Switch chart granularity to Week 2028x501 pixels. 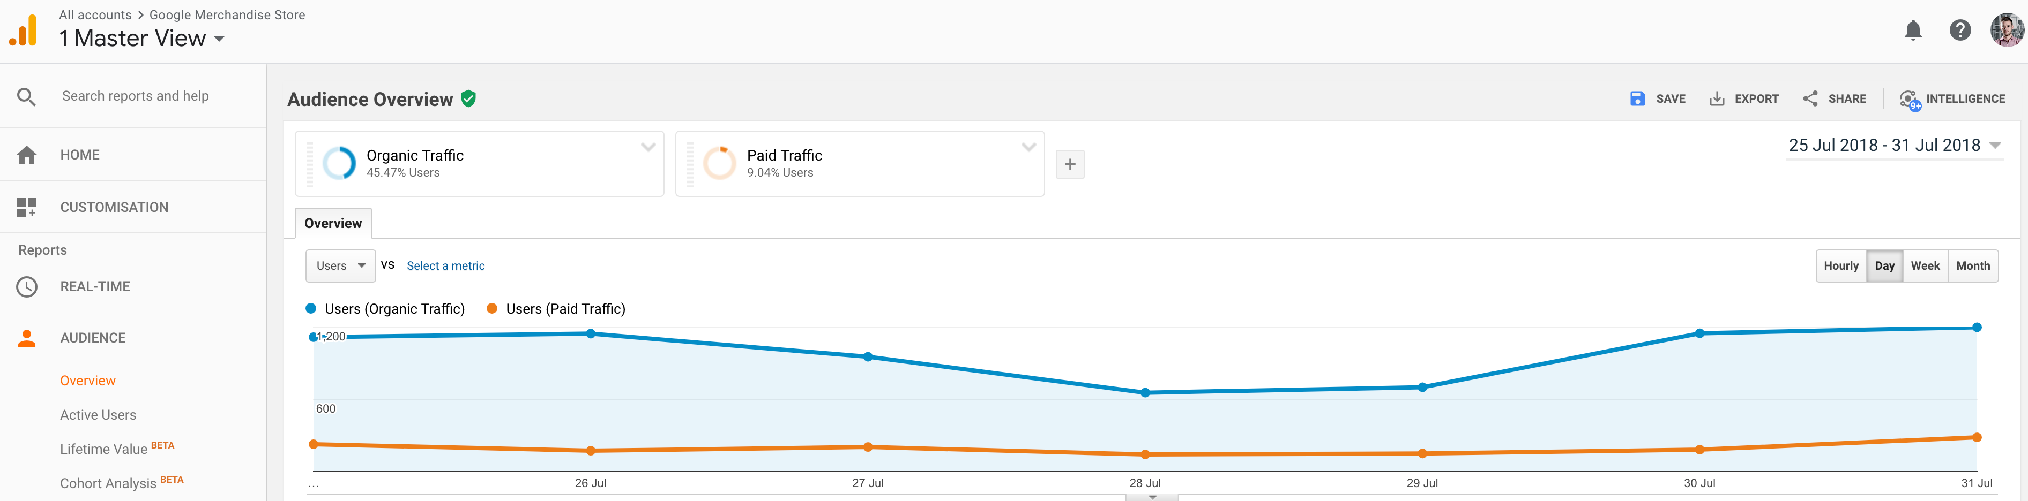tap(1925, 266)
